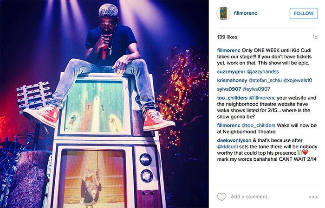Open too_chillders commenter profile
325x208 pixels.
point(232,98)
